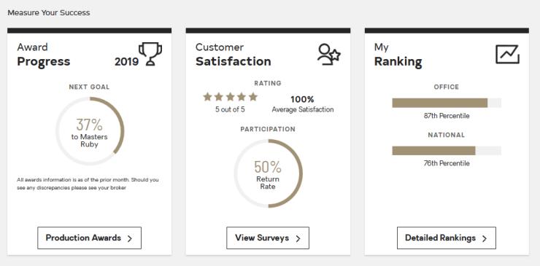Click the trophy icon in Award Progress

(x=150, y=54)
